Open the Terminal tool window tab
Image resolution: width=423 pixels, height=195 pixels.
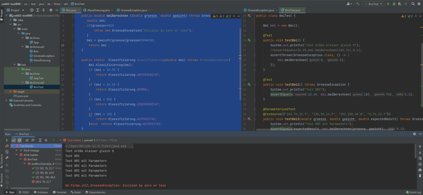60,192
